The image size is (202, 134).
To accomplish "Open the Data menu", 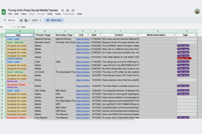I will point(50,14).
